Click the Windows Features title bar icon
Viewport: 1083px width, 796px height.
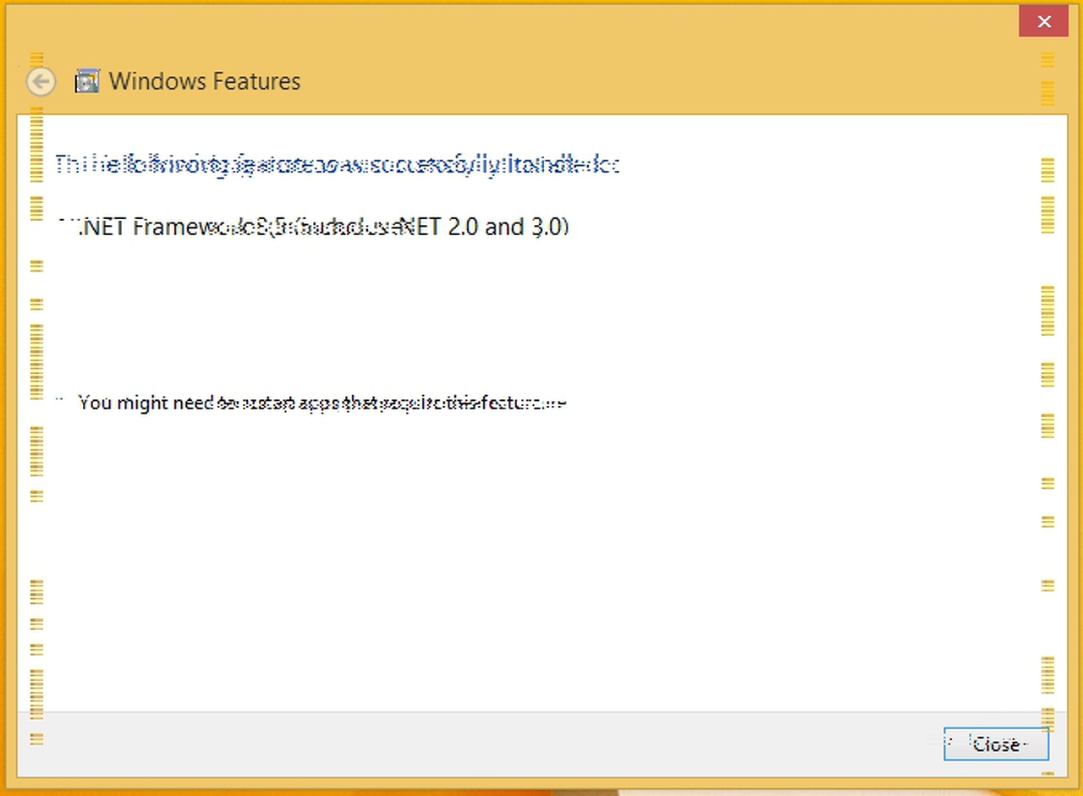tap(87, 81)
